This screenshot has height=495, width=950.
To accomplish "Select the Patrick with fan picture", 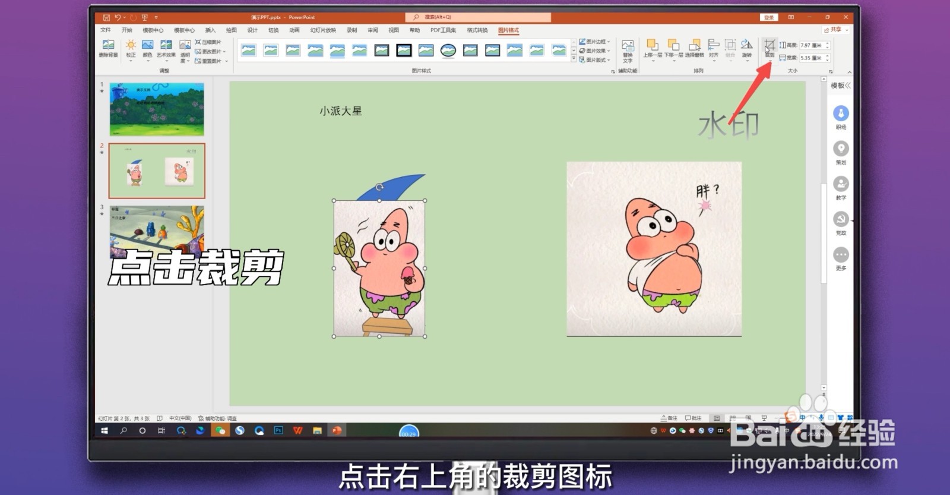I will coord(379,269).
